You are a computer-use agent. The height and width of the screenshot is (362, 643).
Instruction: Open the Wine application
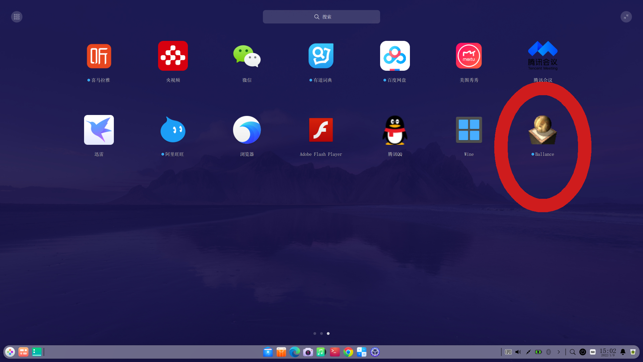click(469, 130)
